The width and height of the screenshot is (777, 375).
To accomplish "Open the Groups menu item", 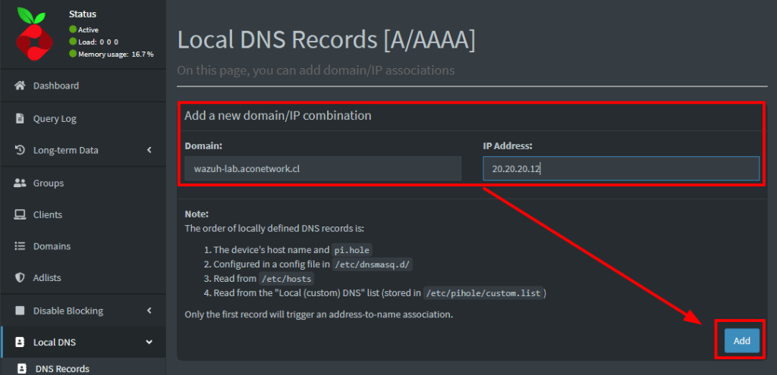I will [x=49, y=183].
